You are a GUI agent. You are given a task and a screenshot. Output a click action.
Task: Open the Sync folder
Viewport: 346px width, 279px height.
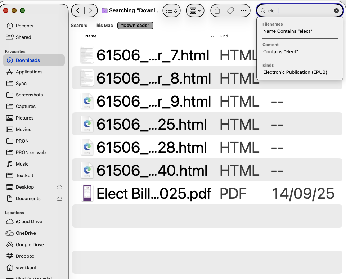(21, 84)
